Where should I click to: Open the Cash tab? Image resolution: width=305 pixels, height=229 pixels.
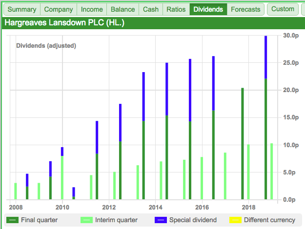click(x=151, y=9)
